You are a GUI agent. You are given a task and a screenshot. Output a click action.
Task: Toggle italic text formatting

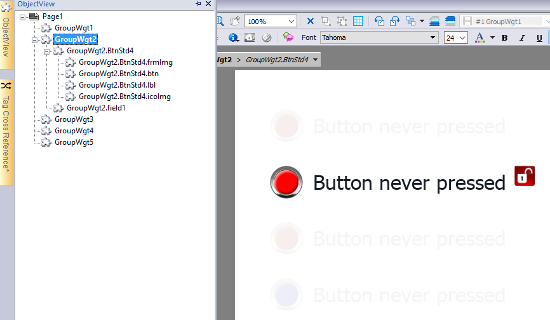pos(522,37)
